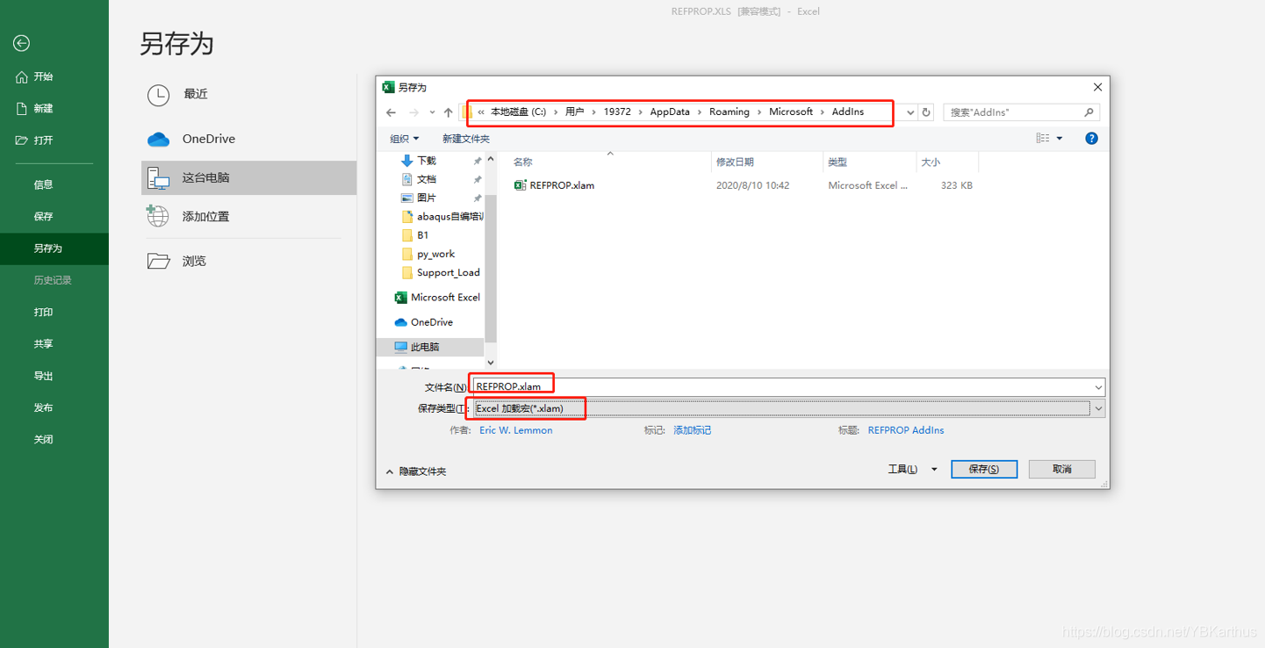Screen dimensions: 1265x648
Task: Click the dialog back navigation arrow
Action: pyautogui.click(x=392, y=112)
